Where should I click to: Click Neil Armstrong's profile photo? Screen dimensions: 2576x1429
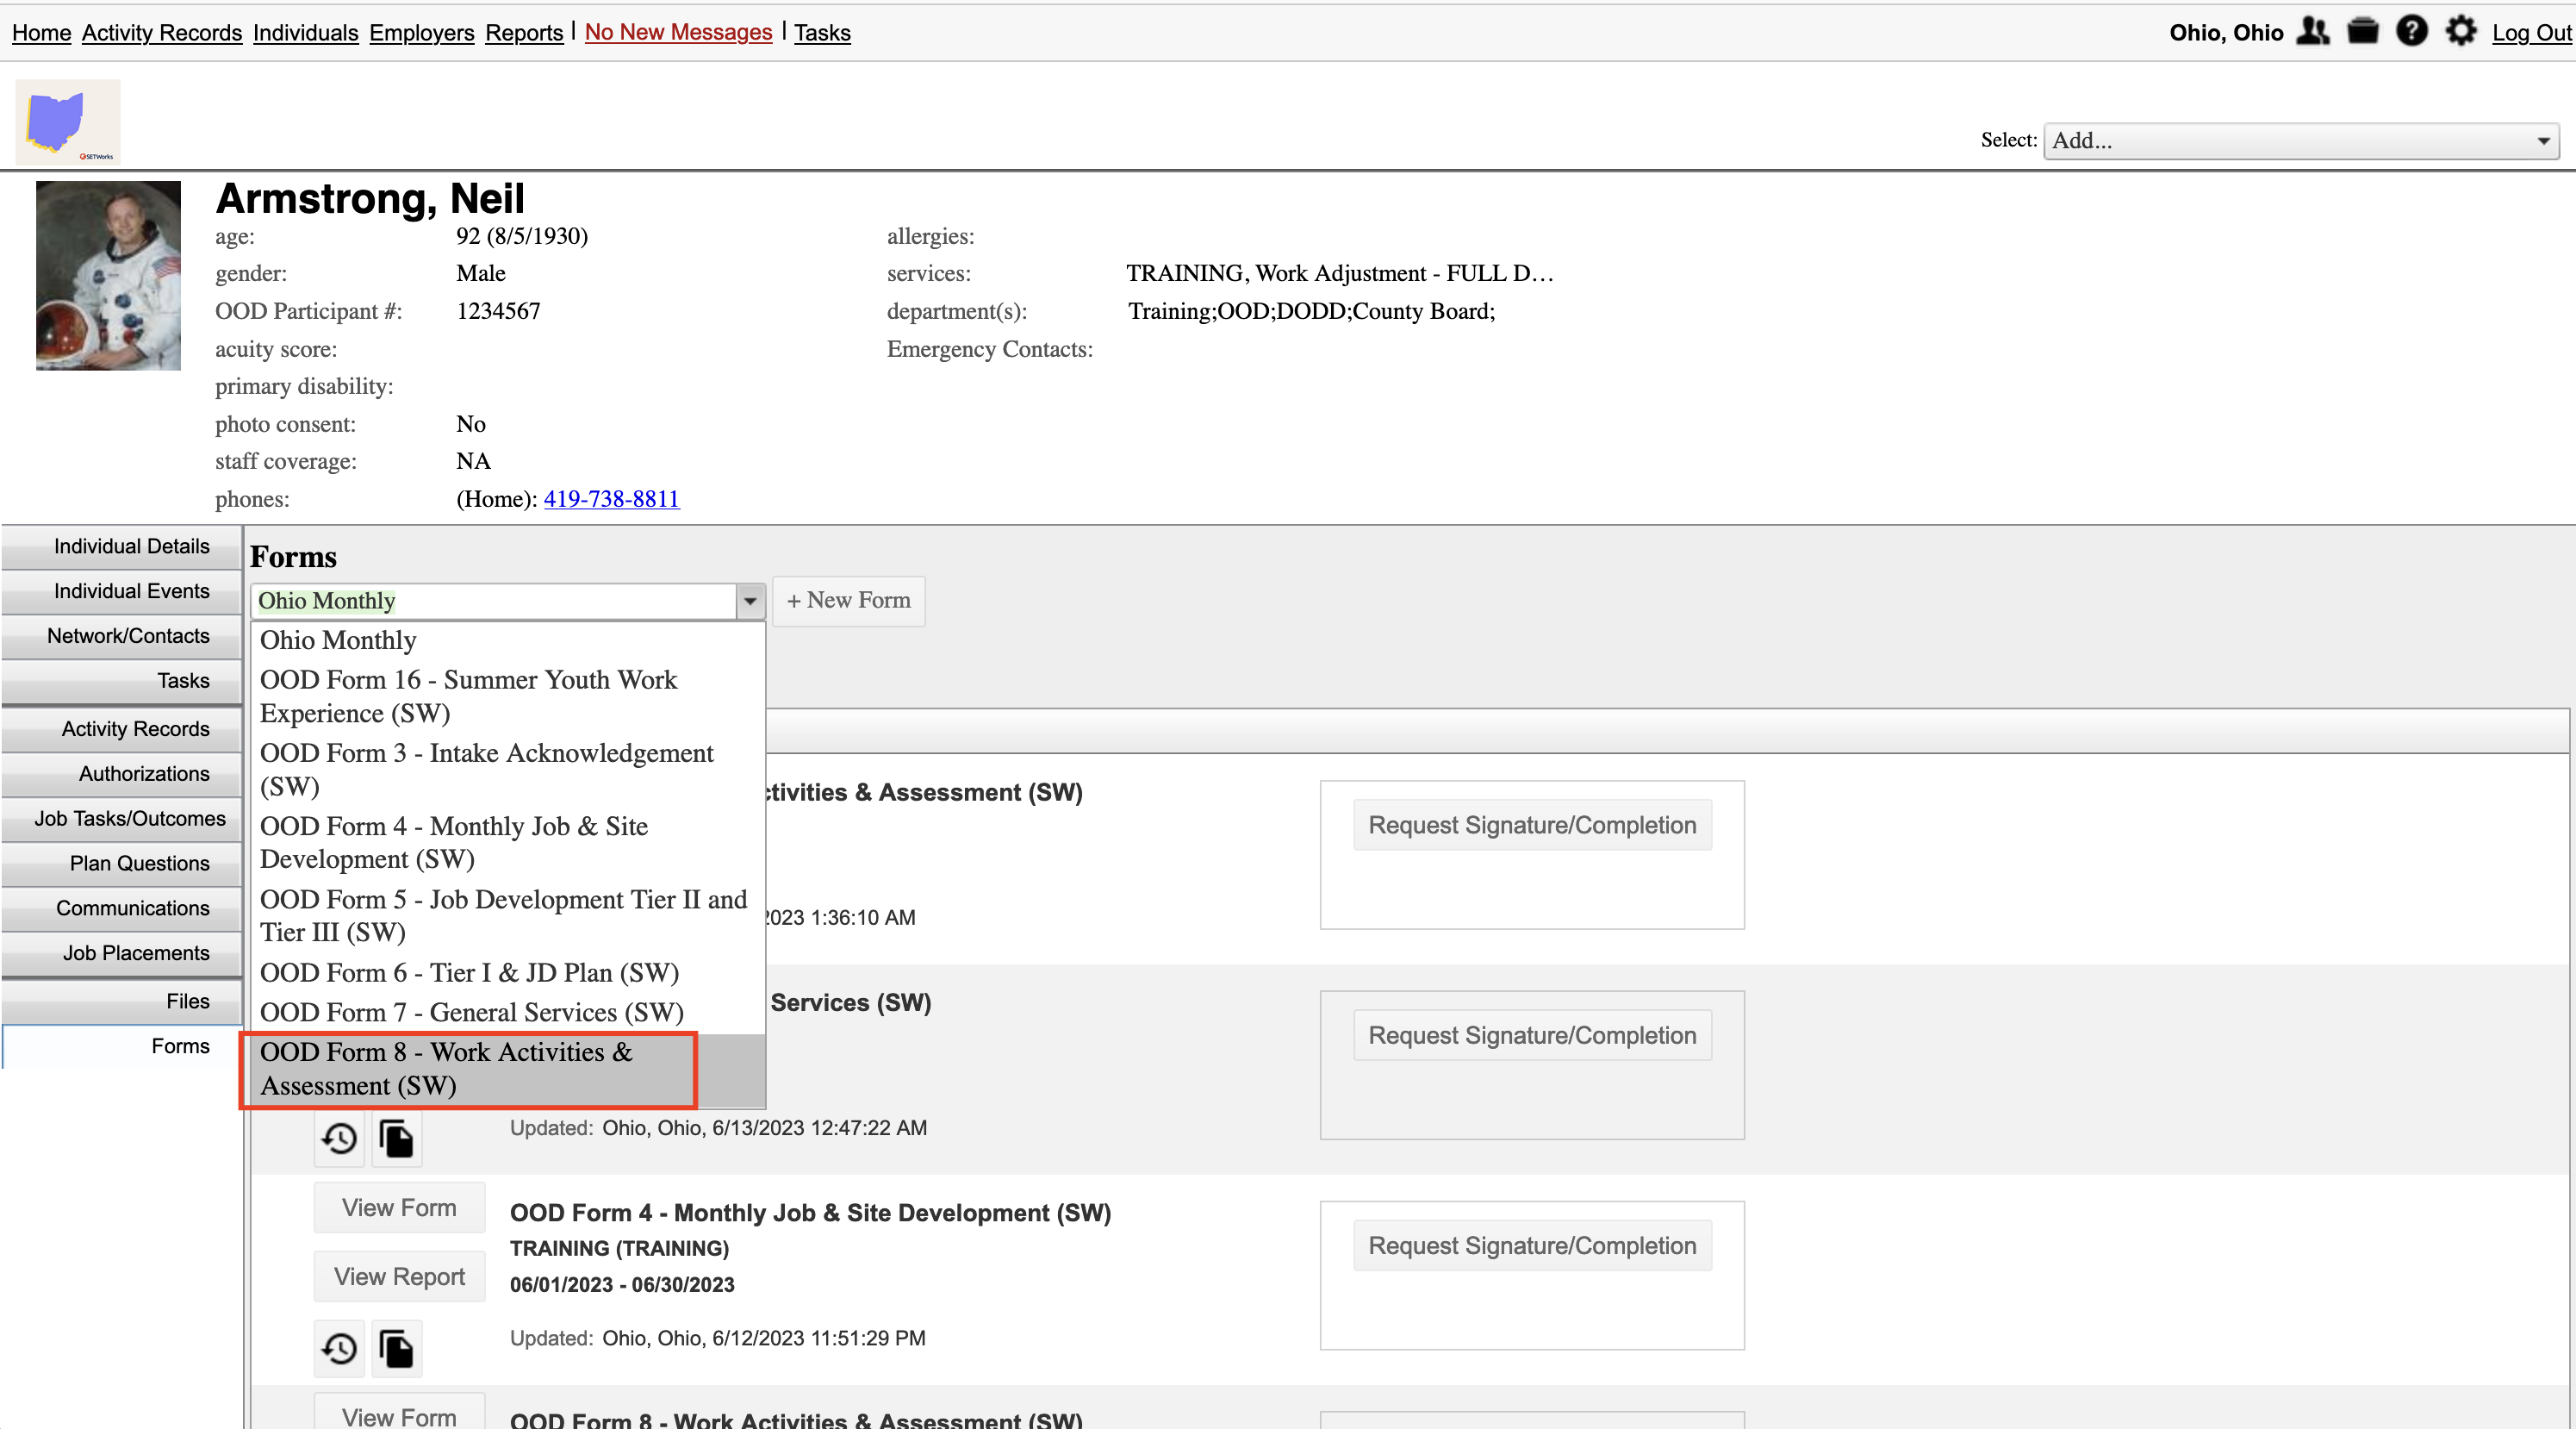click(108, 275)
